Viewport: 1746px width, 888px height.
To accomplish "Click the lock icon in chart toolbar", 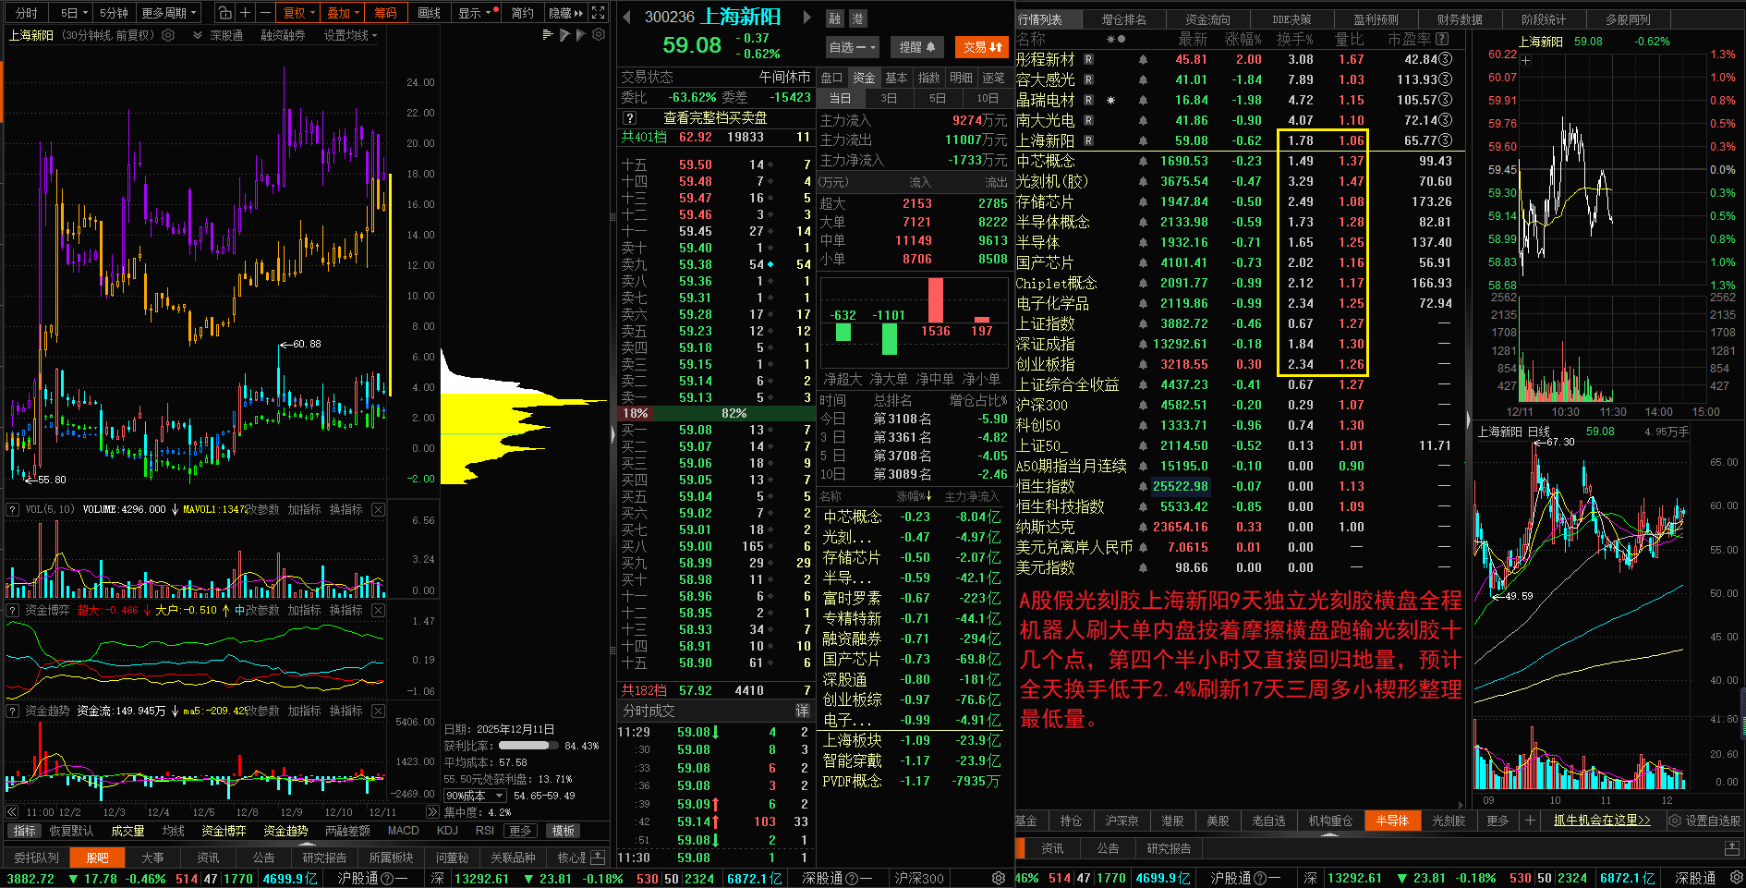I will coord(224,13).
